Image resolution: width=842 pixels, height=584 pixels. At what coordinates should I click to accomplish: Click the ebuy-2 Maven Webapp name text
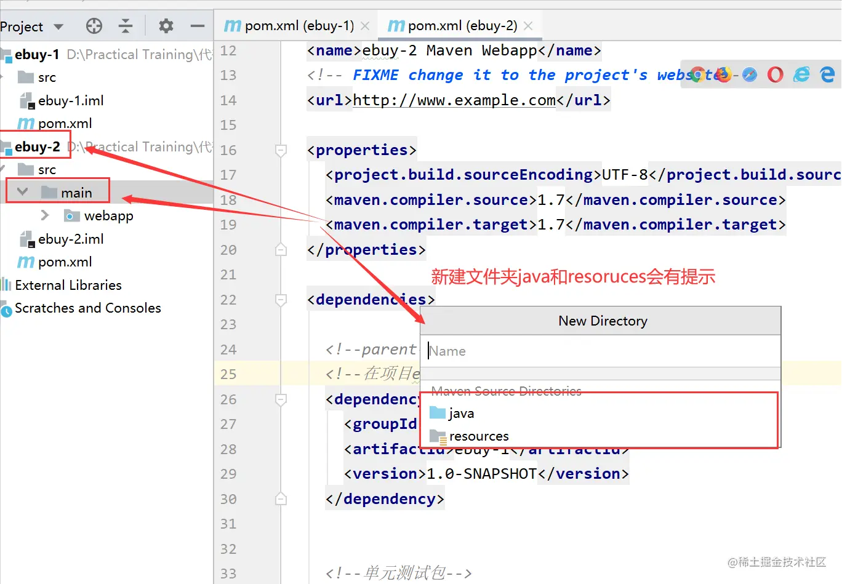click(449, 50)
